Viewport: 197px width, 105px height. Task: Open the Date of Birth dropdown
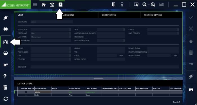pyautogui.click(x=178, y=33)
